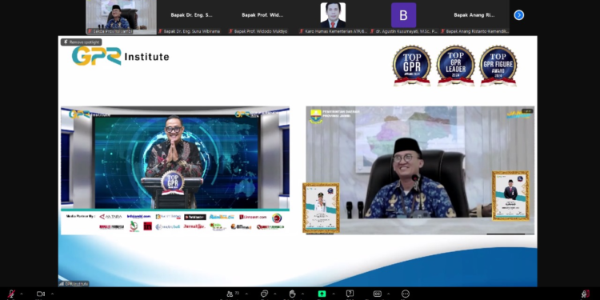Viewport: 600px width, 300px height.
Task: Select Bapak Anang Ristanto participant tile
Action: (x=474, y=18)
